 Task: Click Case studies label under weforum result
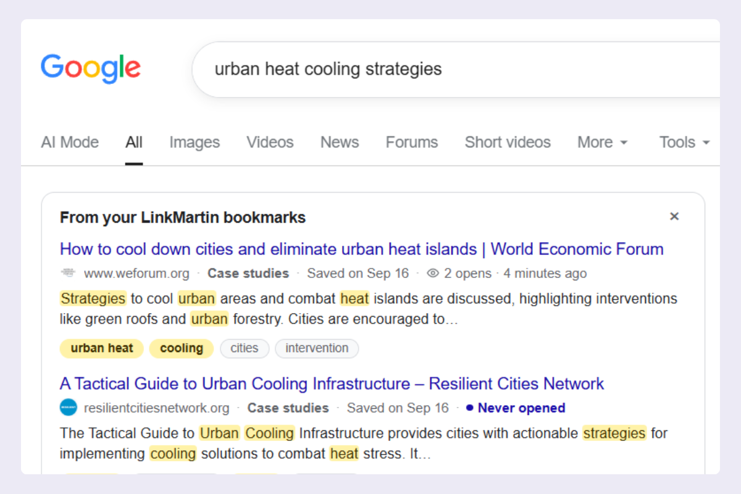click(x=248, y=273)
